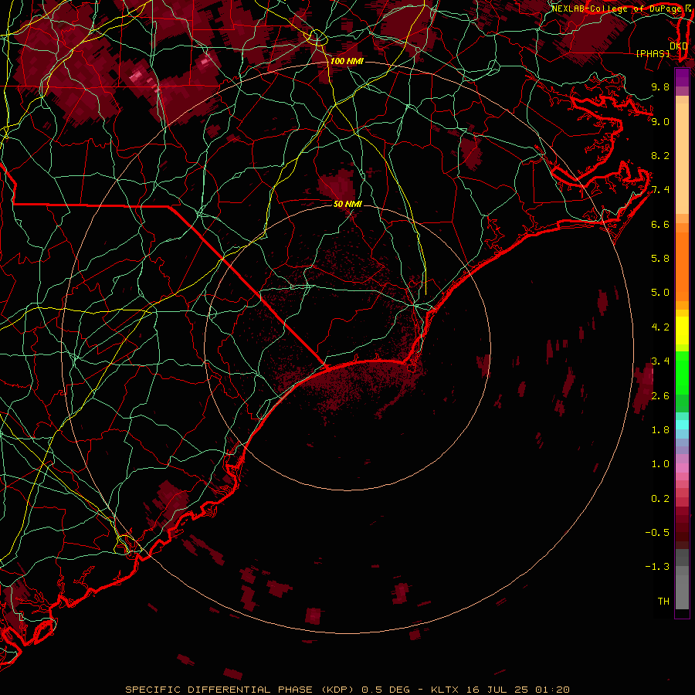
Task: Select the 7.4 value on the color scale
Action: 660,190
